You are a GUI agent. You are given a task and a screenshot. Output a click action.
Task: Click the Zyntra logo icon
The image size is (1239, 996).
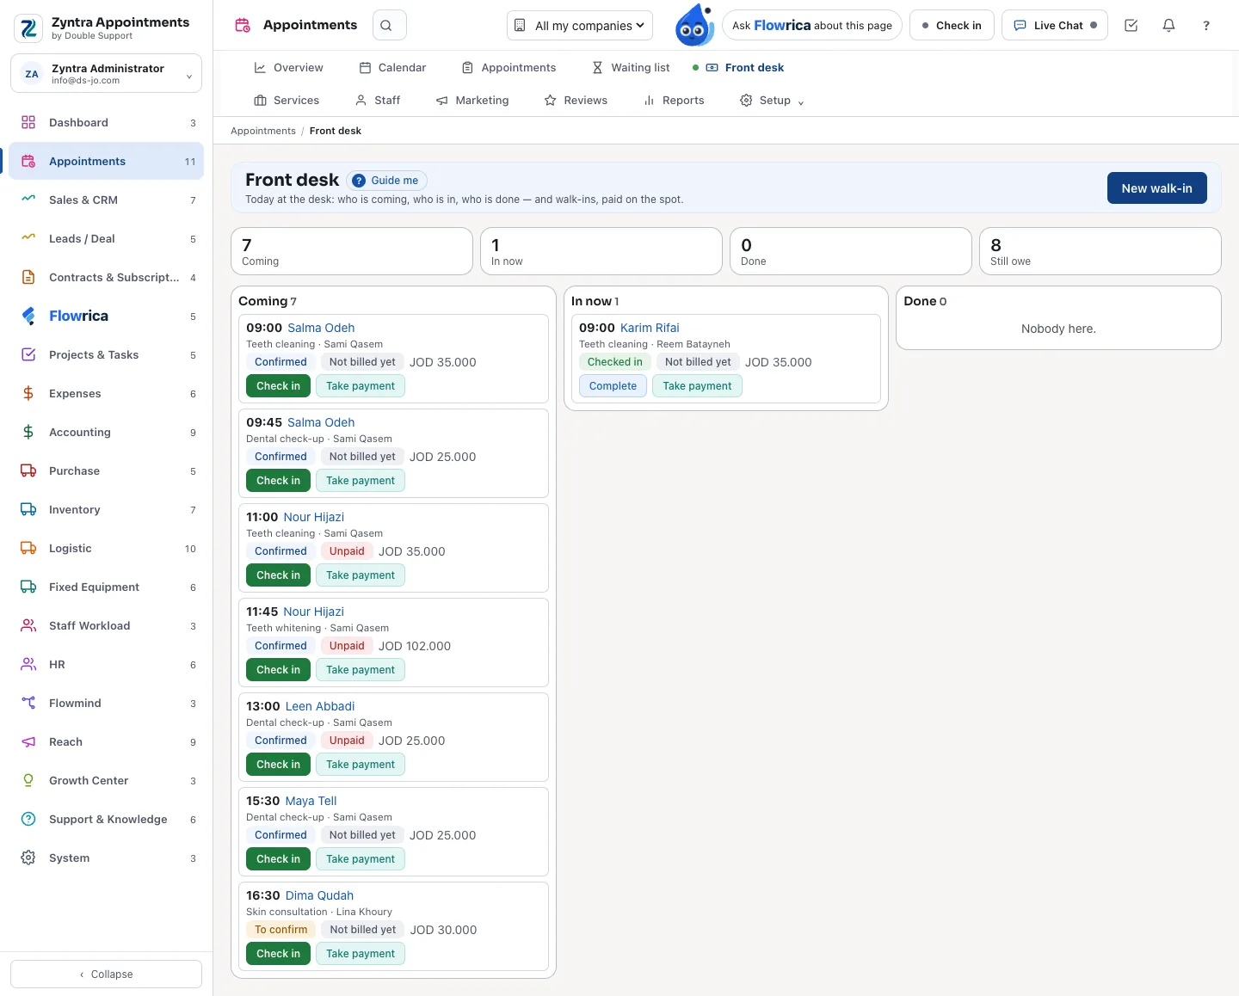pos(28,28)
